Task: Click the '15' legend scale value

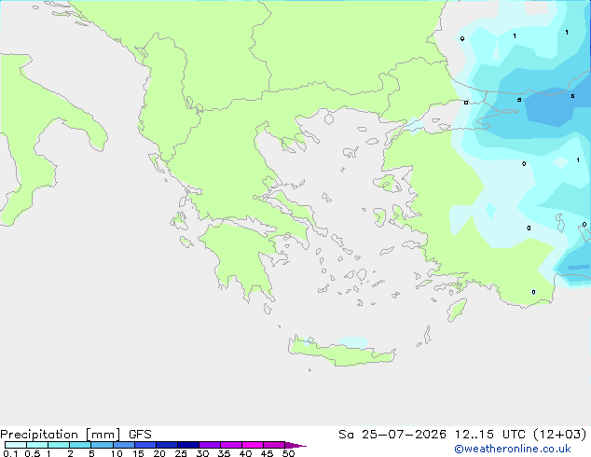Action: click(x=138, y=453)
